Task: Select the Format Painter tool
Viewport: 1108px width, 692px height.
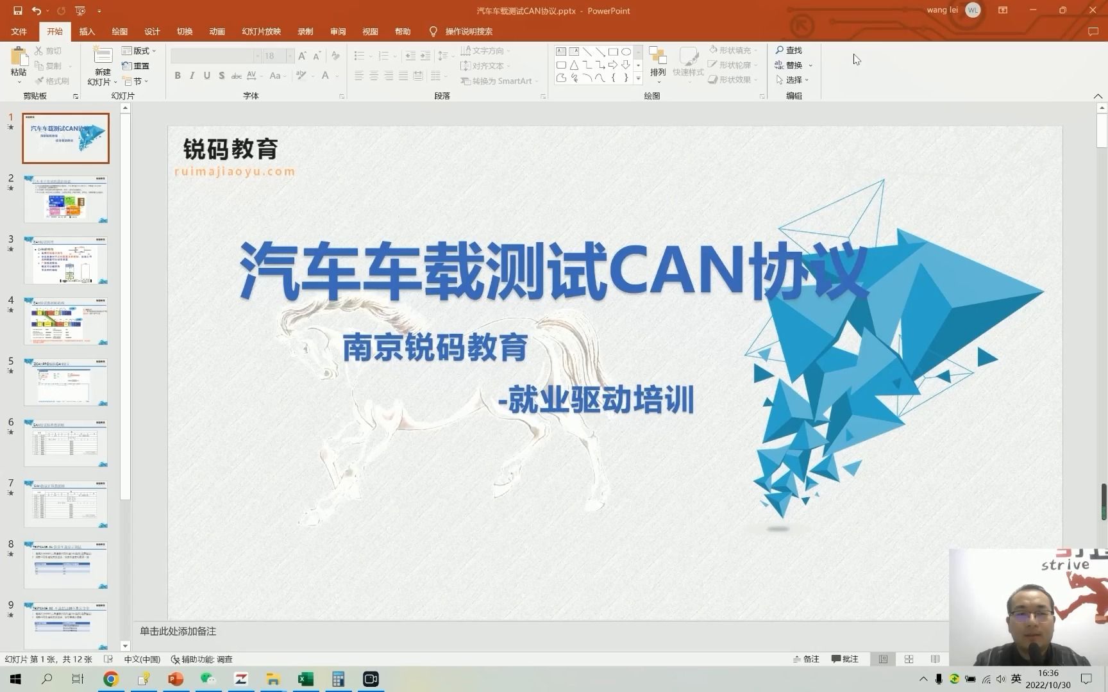Action: click(53, 81)
